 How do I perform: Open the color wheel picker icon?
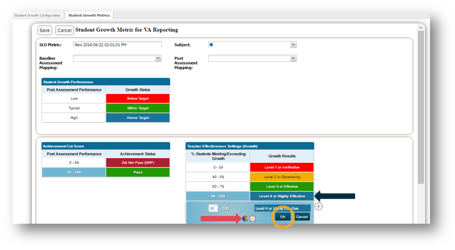point(245,219)
